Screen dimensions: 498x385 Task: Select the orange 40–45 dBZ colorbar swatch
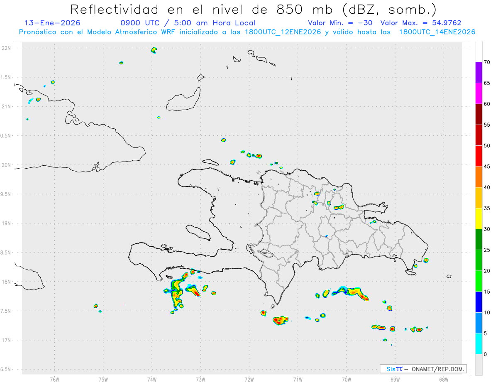478,177
